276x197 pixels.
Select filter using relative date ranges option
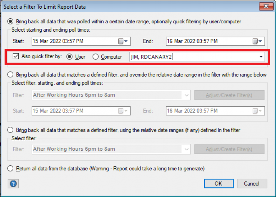point(10,130)
